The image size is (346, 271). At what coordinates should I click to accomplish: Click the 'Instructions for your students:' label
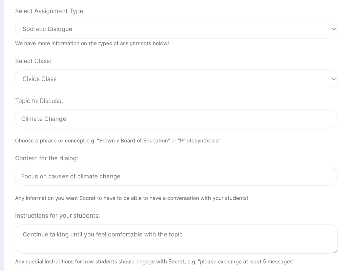click(x=57, y=216)
